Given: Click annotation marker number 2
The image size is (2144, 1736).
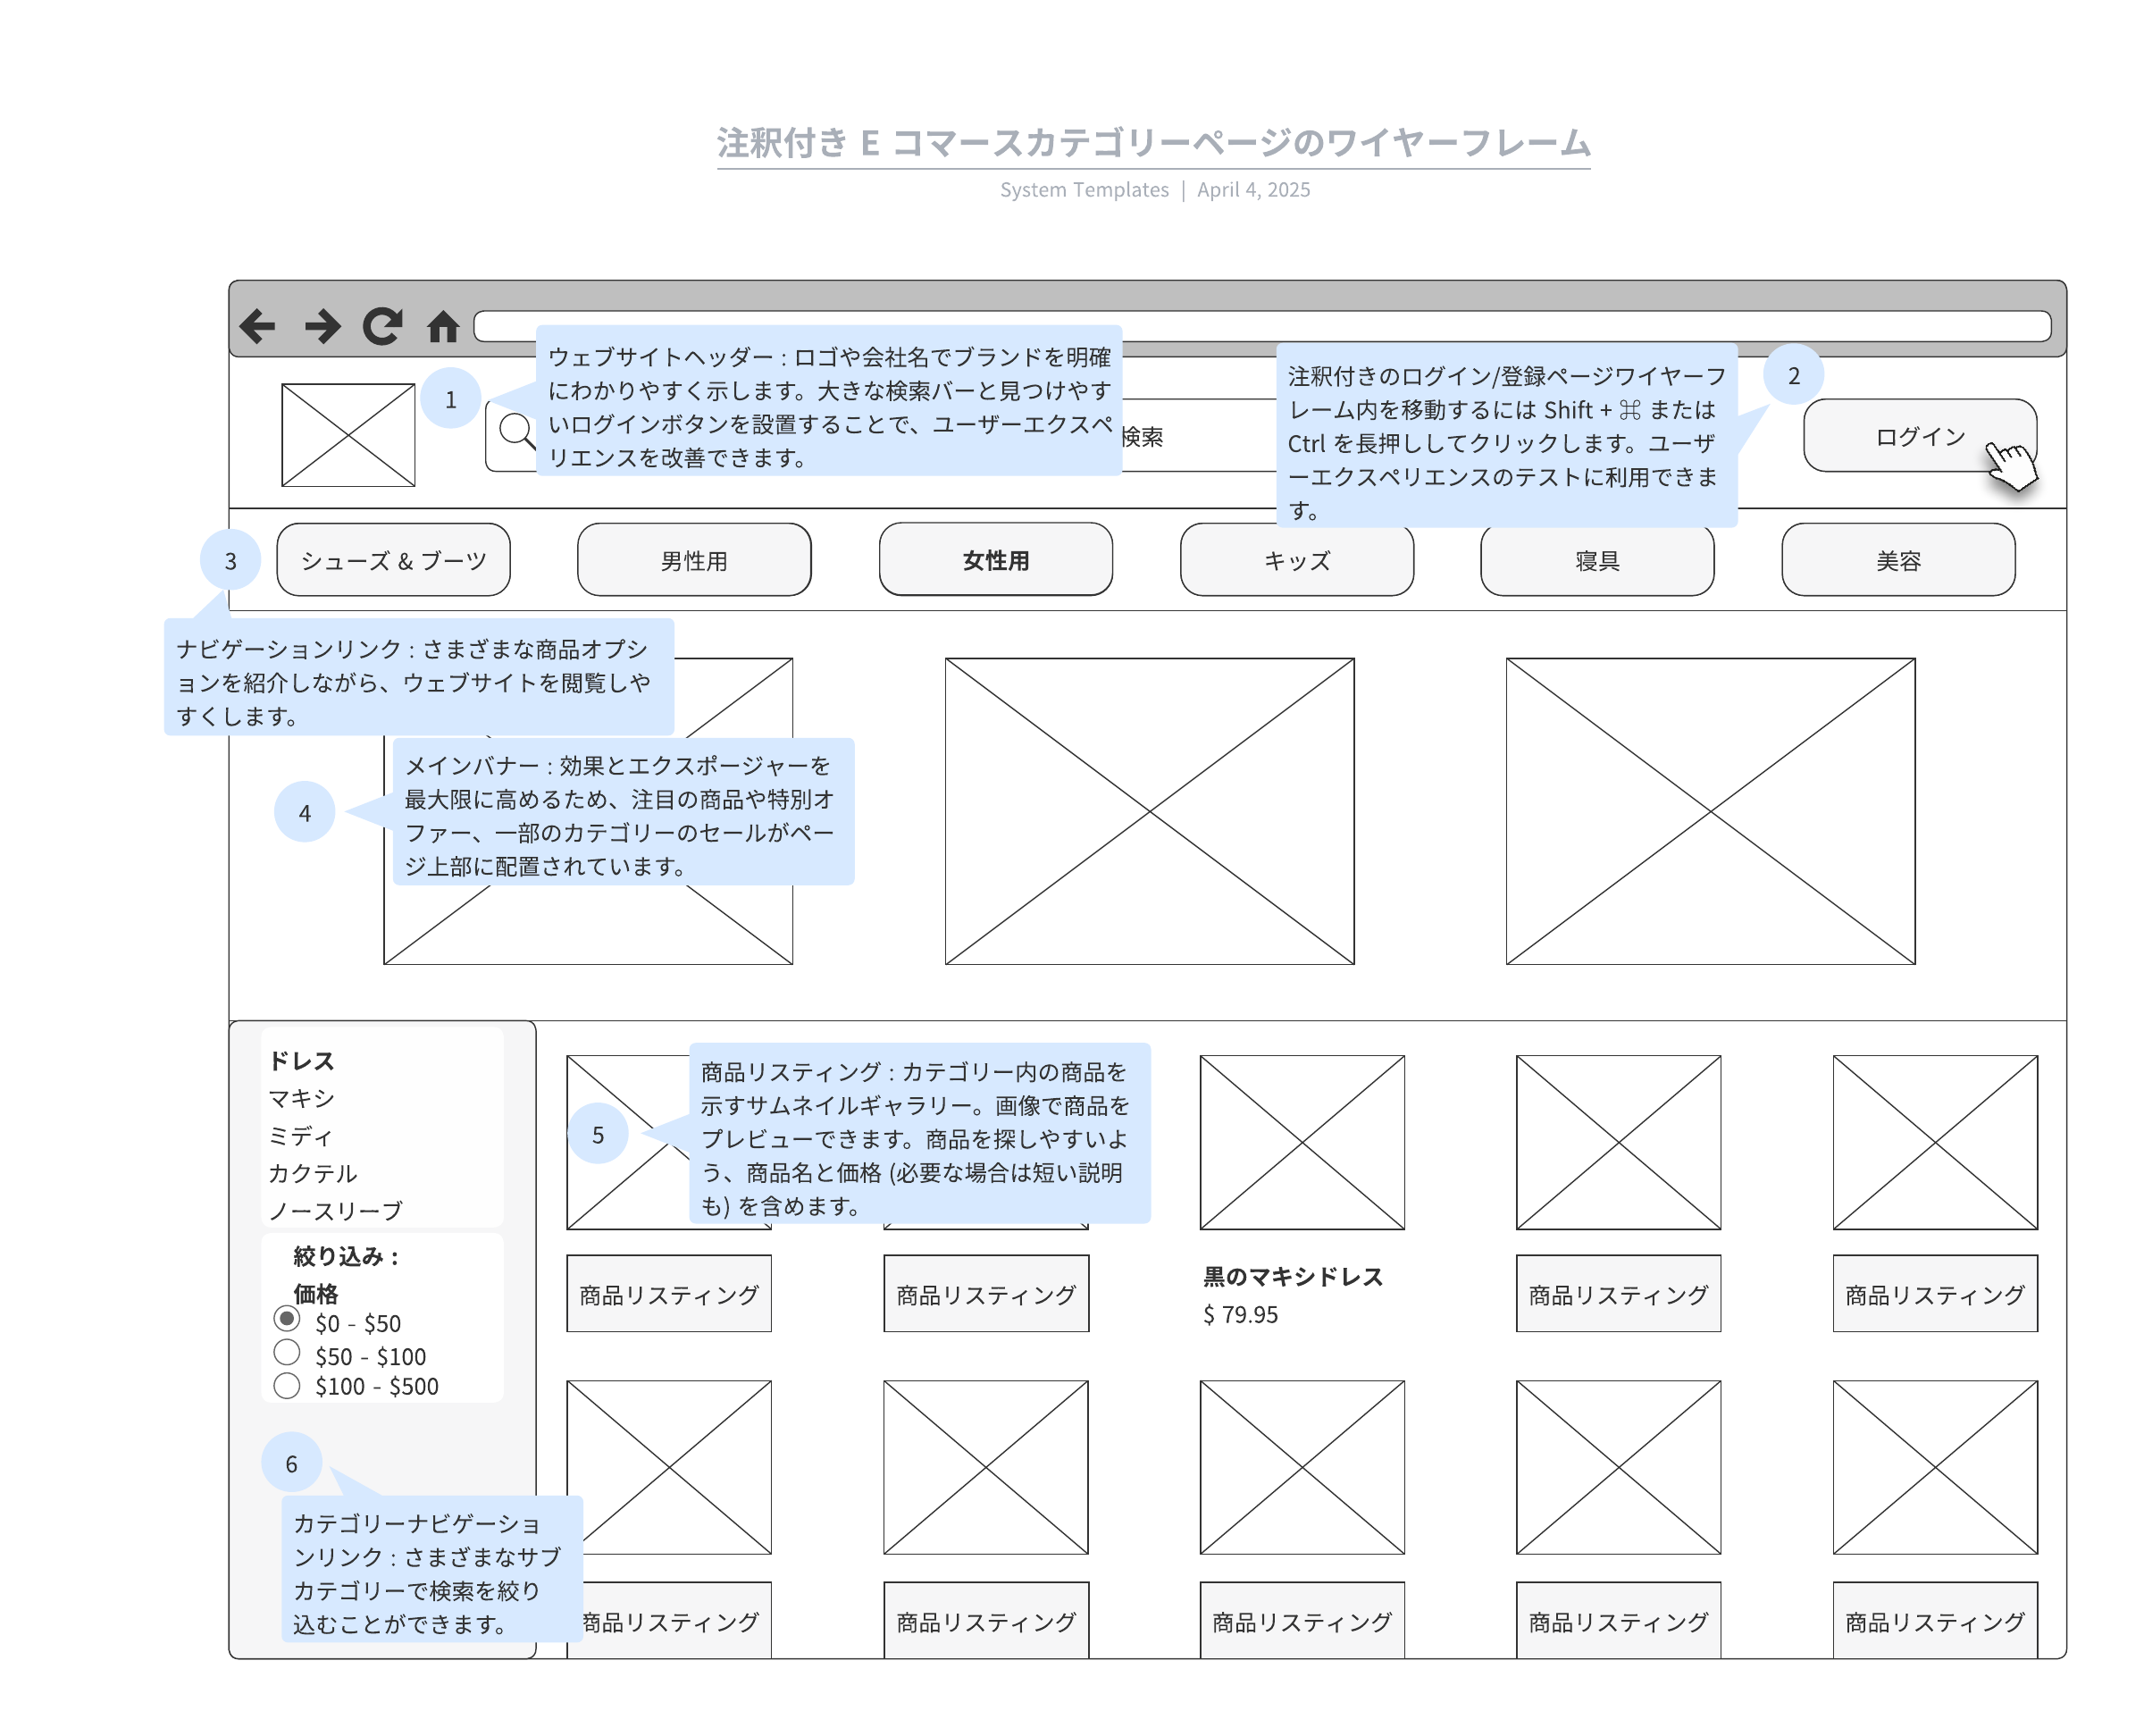Looking at the screenshot, I should coord(1793,375).
